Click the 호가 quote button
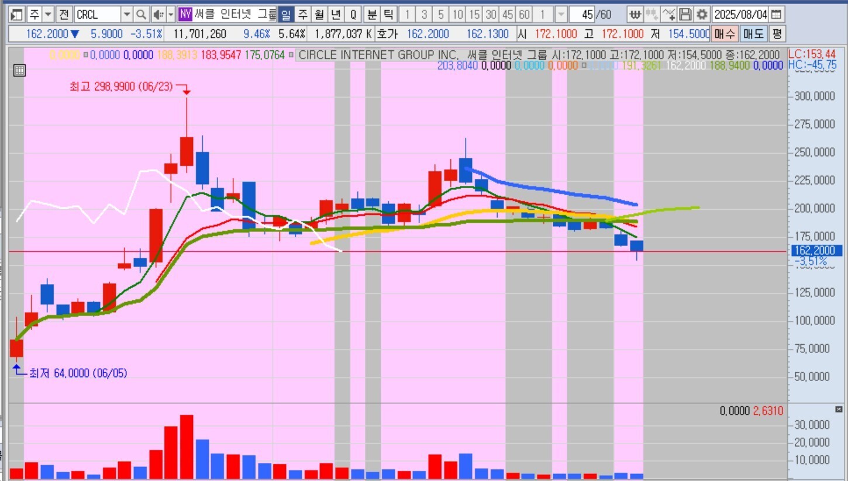The height and width of the screenshot is (481, 848). 387,34
